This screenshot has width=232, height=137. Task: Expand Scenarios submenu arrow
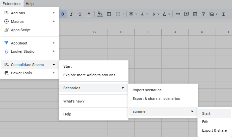point(123,88)
